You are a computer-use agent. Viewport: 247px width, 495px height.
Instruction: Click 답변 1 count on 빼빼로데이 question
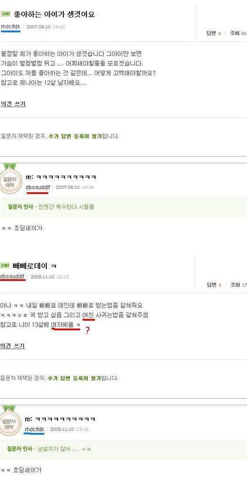[214, 285]
